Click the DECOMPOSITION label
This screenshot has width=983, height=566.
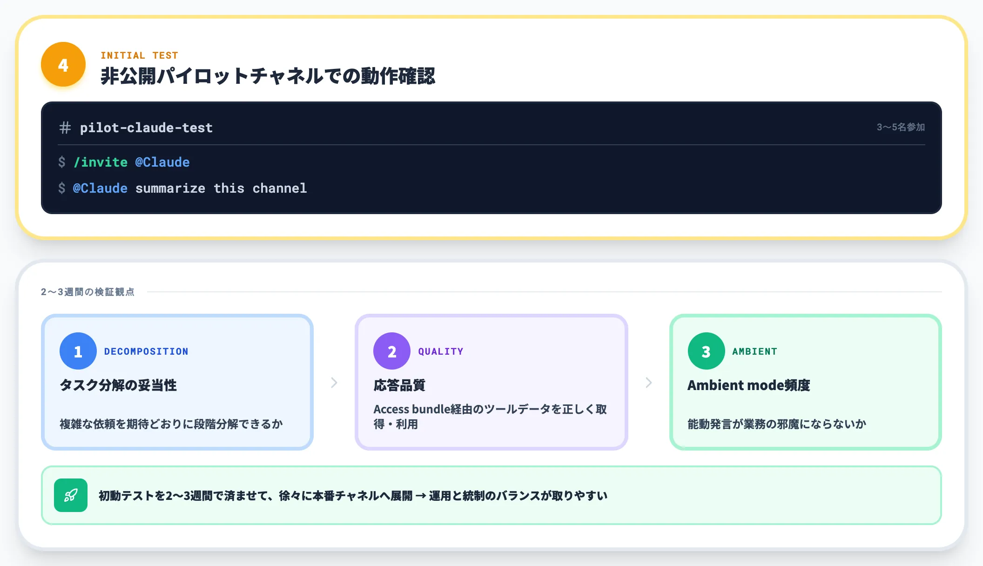click(146, 351)
